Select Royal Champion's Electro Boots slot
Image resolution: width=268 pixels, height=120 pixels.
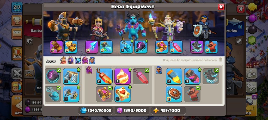tap(197, 47)
